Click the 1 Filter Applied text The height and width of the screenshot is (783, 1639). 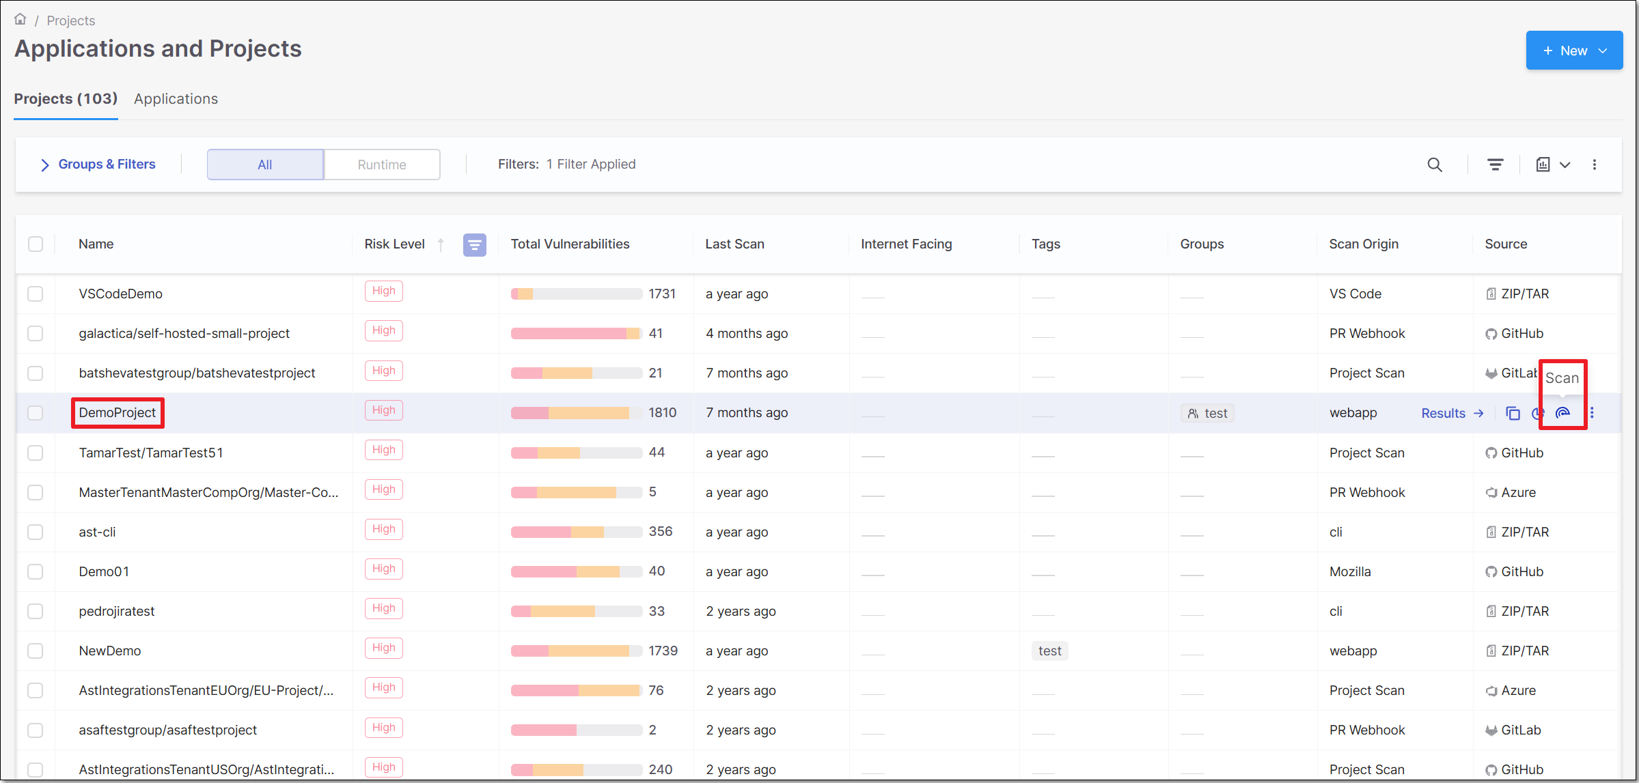tap(591, 165)
